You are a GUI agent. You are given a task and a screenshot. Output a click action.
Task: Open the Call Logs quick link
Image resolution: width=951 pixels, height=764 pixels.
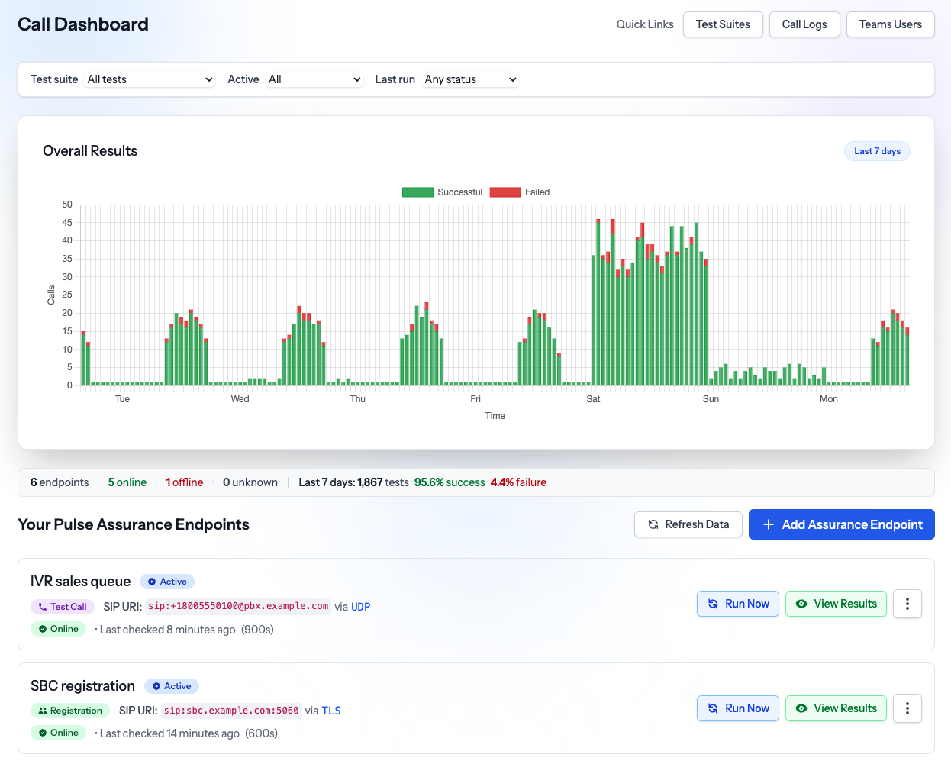click(804, 24)
